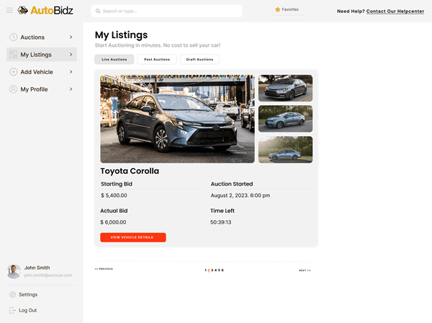Click John Smith's avatar photo

click(14, 271)
